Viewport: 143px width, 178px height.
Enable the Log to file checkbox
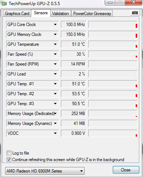click(9, 153)
